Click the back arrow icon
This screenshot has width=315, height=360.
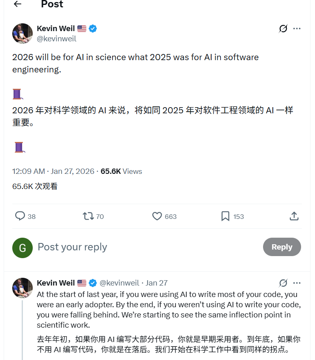[x=17, y=4]
